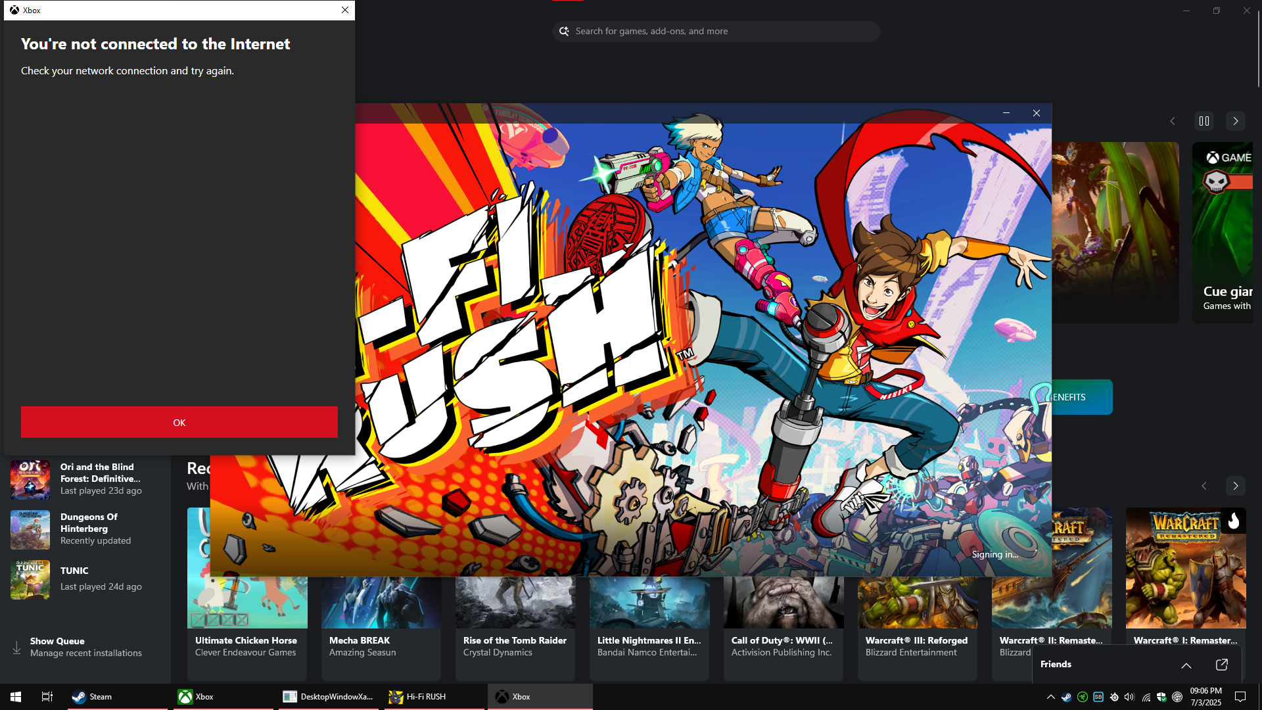Click the Xbox logo in dialog title bar

(14, 10)
